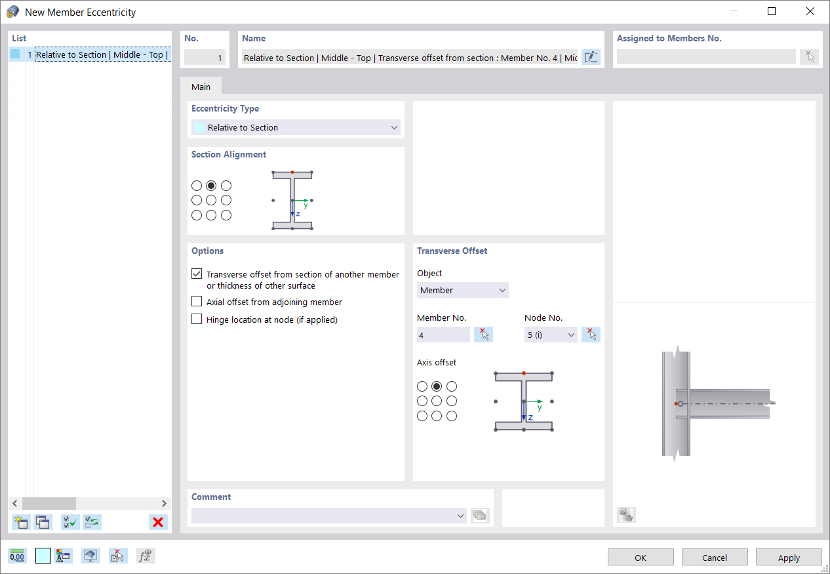830x574 pixels.
Task: Pick Member No. graphically in the model
Action: click(x=483, y=335)
